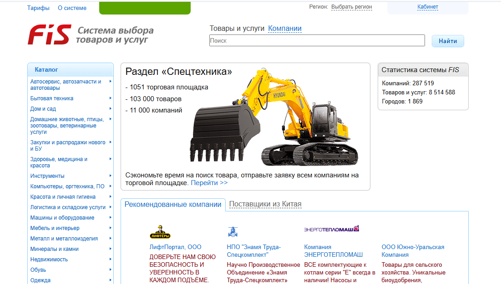Expand Домашние животные, птицы category arrow
Viewport: 501px width, 284px height.
pyautogui.click(x=110, y=119)
